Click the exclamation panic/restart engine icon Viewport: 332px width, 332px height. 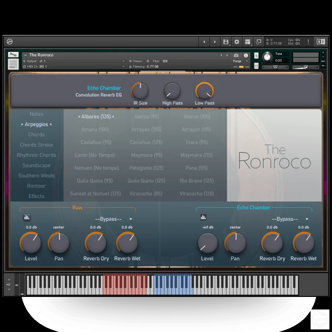(308, 42)
